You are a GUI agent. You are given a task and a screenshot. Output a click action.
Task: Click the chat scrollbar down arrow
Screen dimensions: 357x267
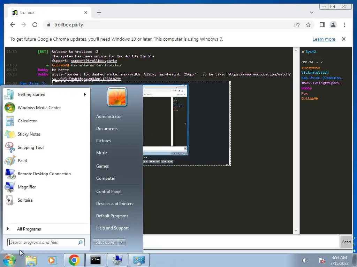296,231
